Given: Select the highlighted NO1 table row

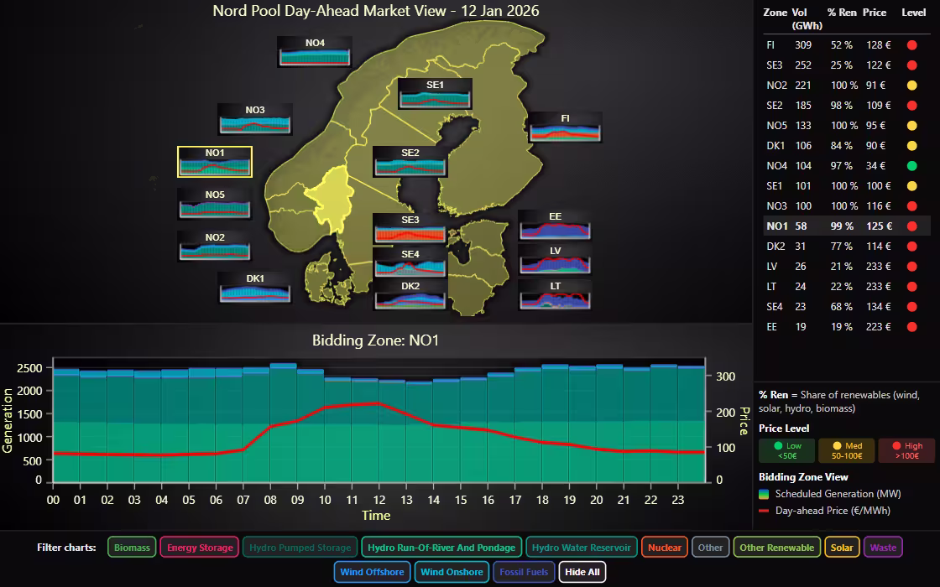Looking at the screenshot, I should click(x=846, y=226).
